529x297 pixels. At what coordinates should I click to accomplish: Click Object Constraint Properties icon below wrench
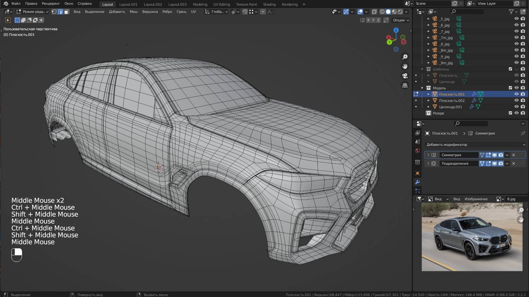[x=417, y=191]
